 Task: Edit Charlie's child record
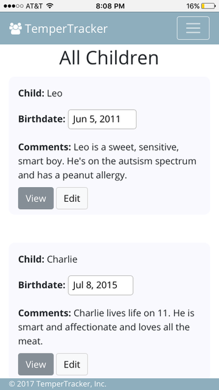pyautogui.click(x=72, y=364)
